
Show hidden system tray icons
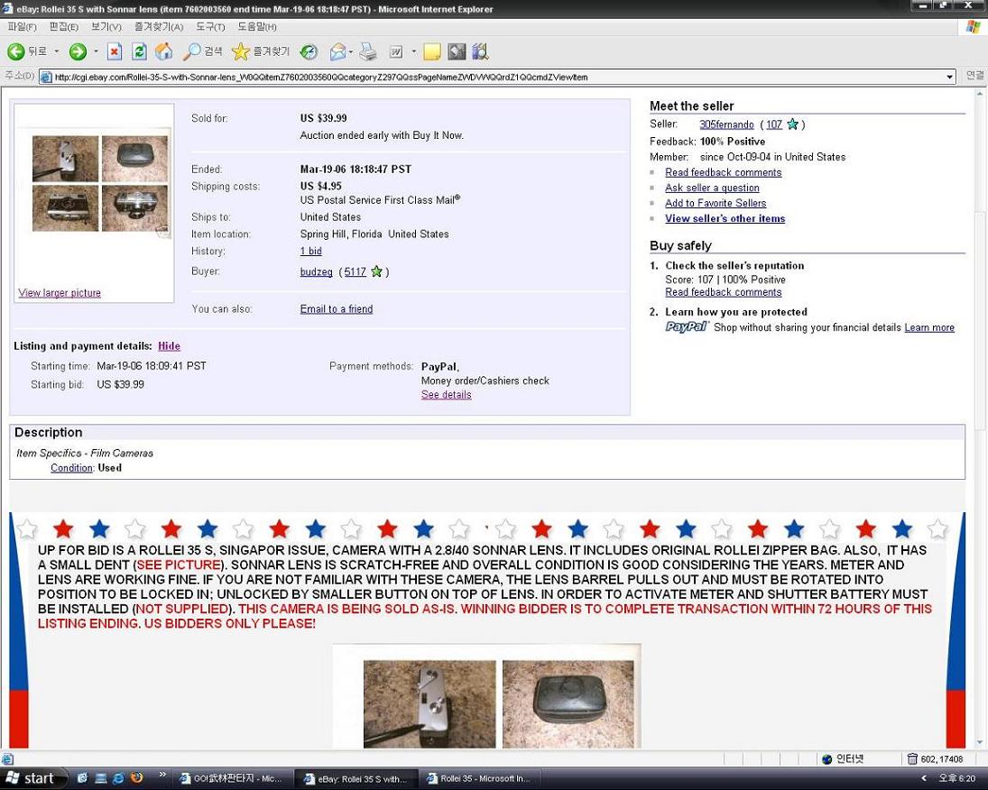point(924,778)
